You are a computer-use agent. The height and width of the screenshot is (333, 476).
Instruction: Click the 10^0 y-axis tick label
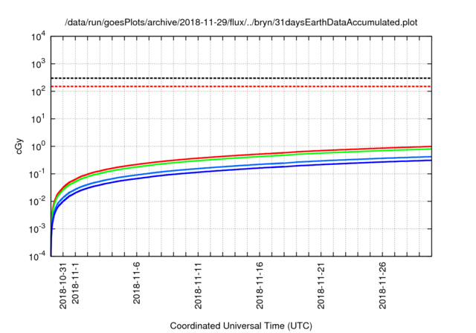(37, 146)
